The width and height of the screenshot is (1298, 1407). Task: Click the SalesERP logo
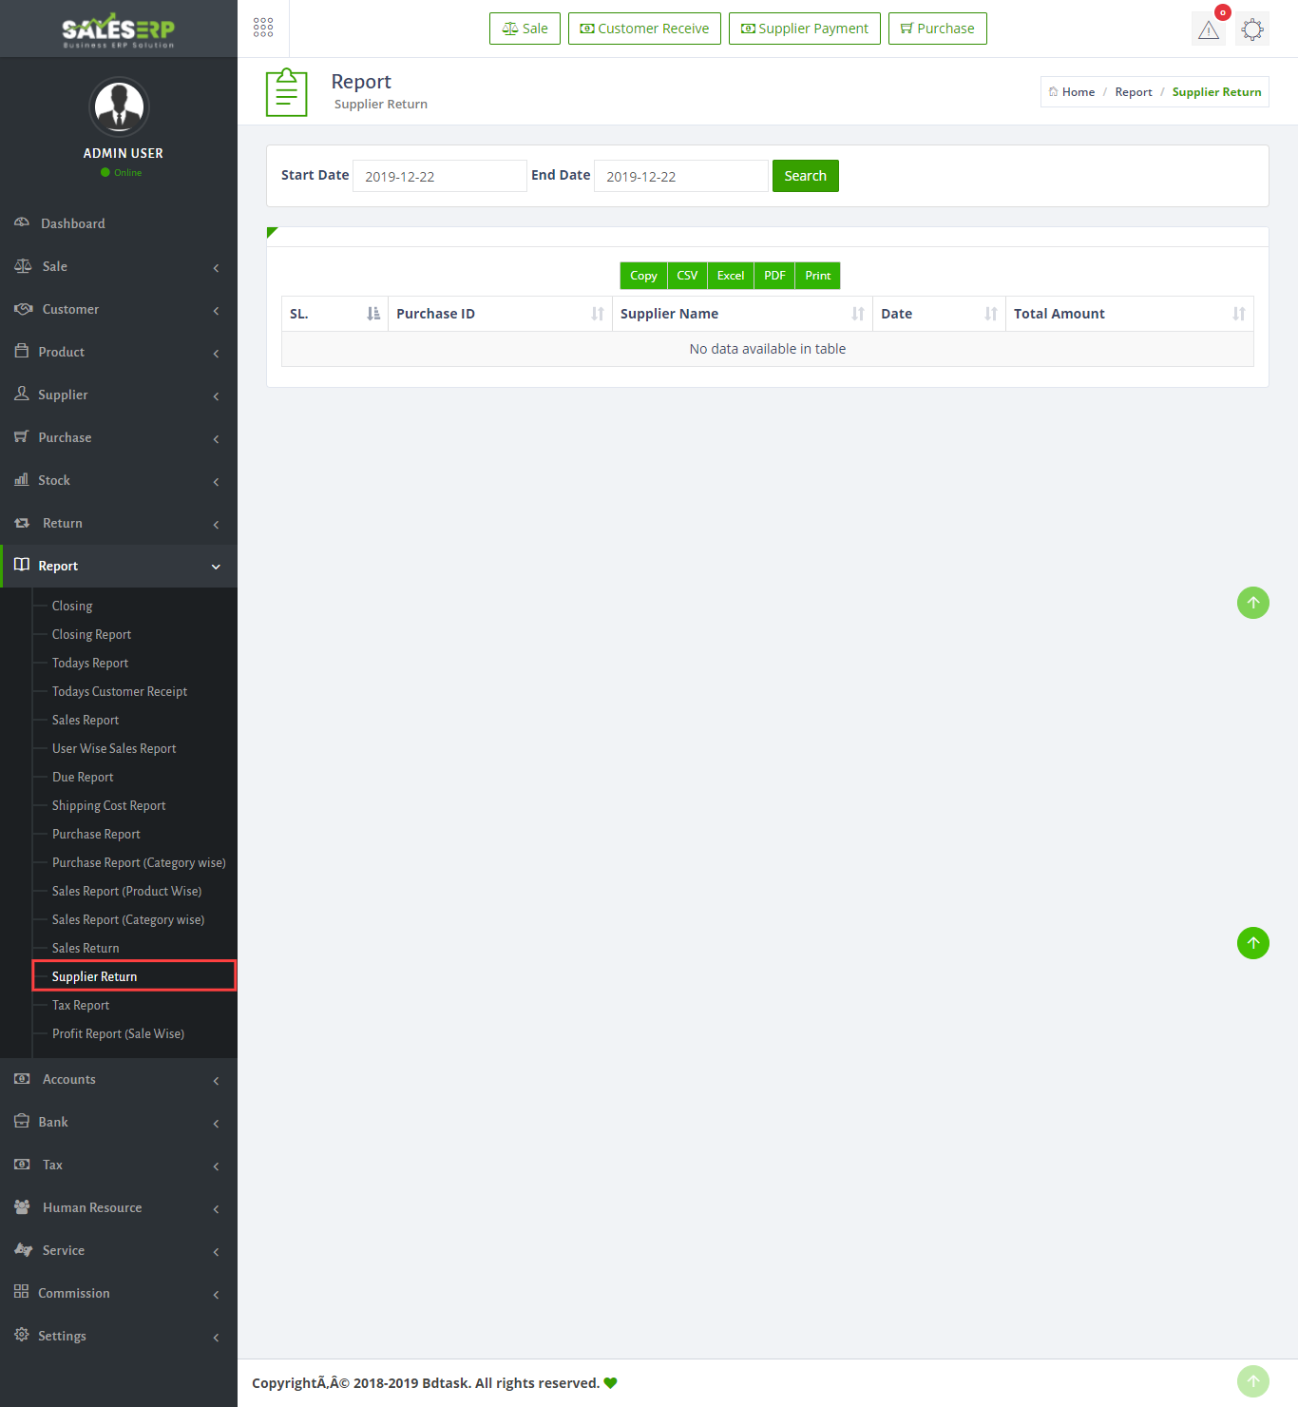click(119, 30)
